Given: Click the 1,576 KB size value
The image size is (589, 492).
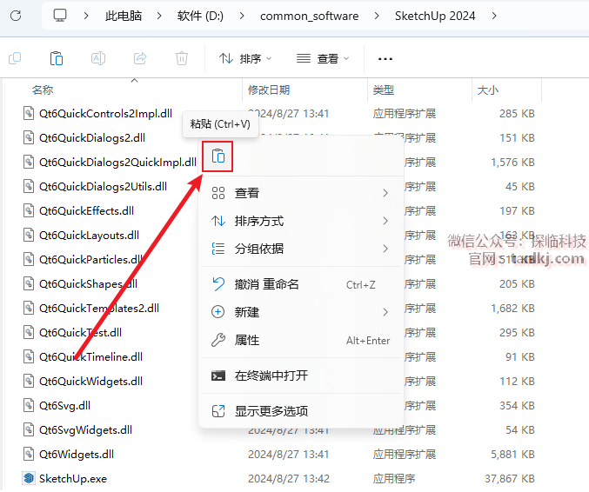Looking at the screenshot, I should [512, 163].
